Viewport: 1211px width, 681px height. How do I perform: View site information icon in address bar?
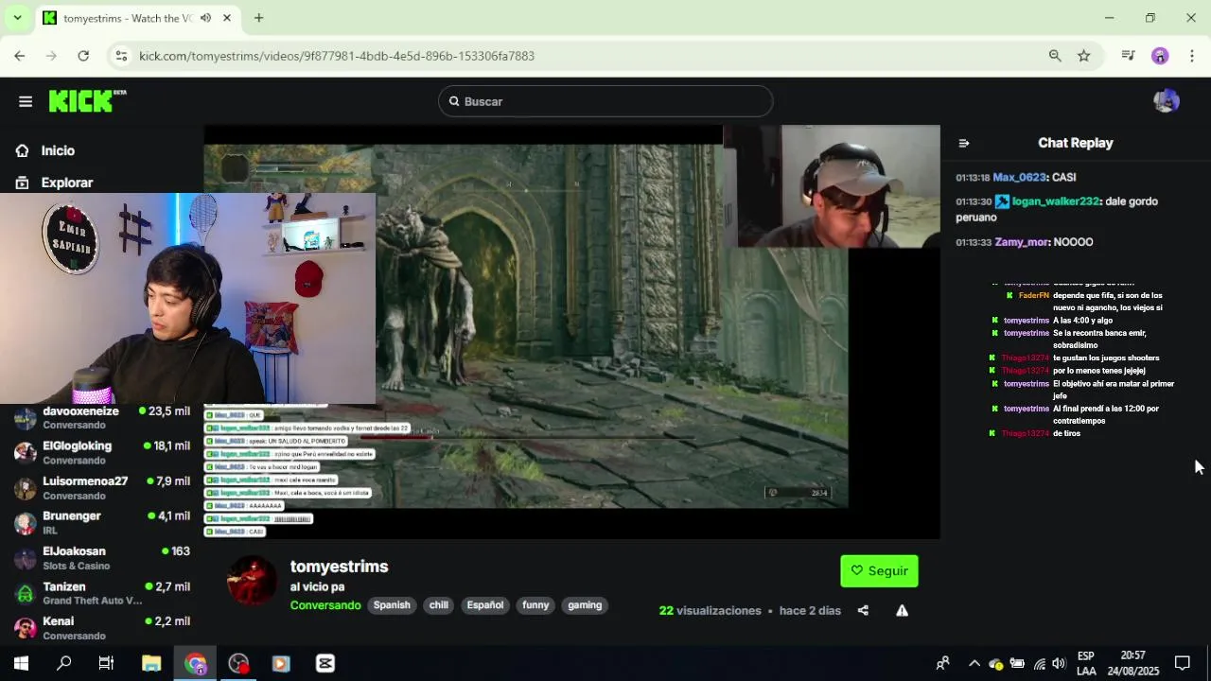[x=121, y=56]
